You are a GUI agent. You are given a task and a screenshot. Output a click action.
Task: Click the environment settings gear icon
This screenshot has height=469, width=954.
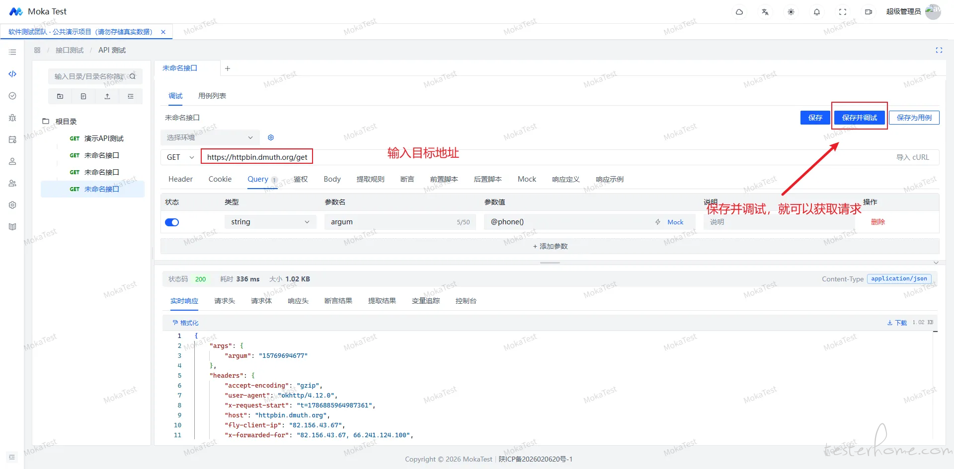point(271,137)
